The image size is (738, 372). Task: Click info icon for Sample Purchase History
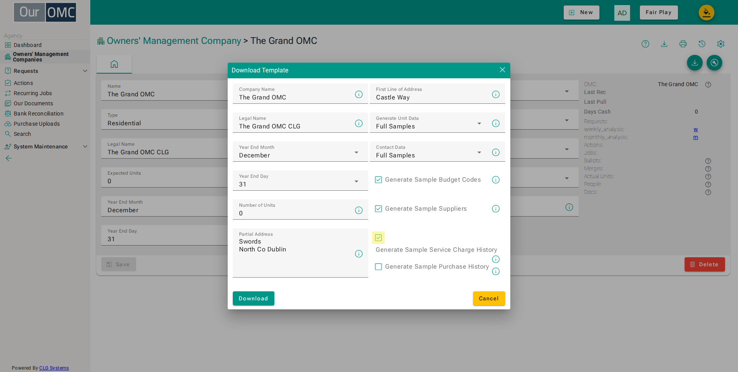point(496,271)
